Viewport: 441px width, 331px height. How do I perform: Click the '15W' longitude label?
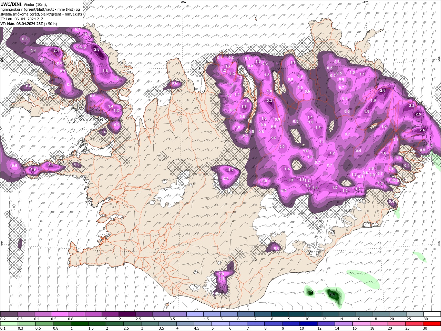[x=365, y=2]
